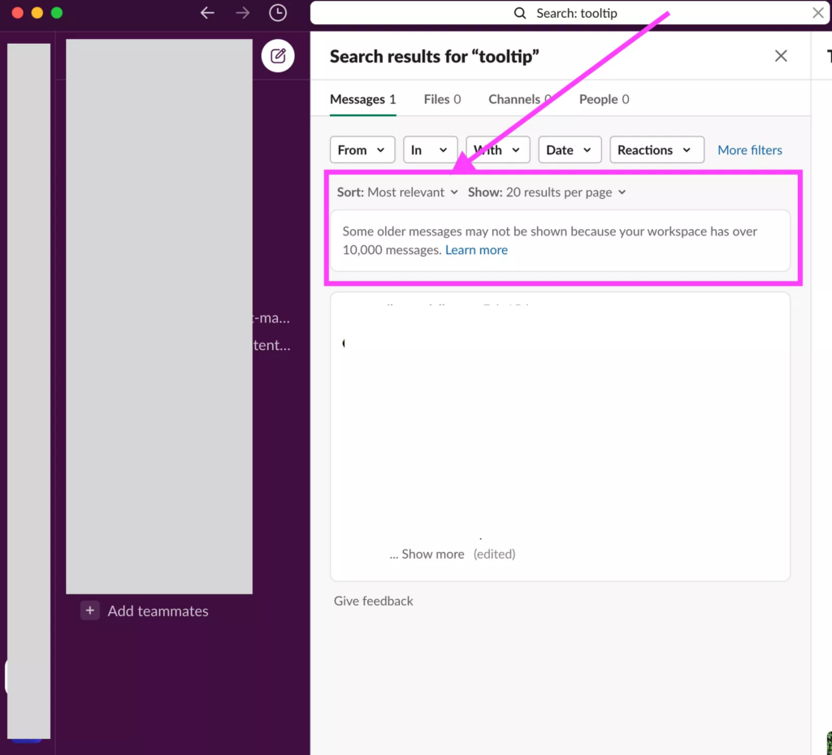
Task: Open the In filter dropdown
Action: 430,150
